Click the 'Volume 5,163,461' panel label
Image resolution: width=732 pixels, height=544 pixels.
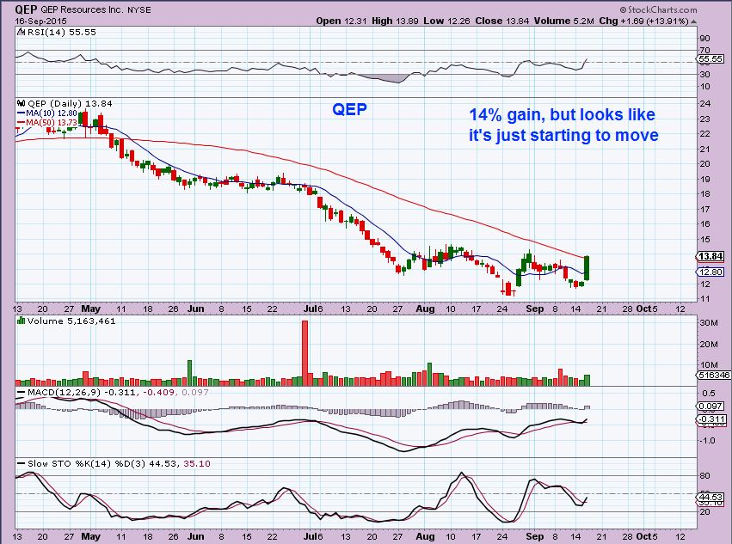click(71, 321)
